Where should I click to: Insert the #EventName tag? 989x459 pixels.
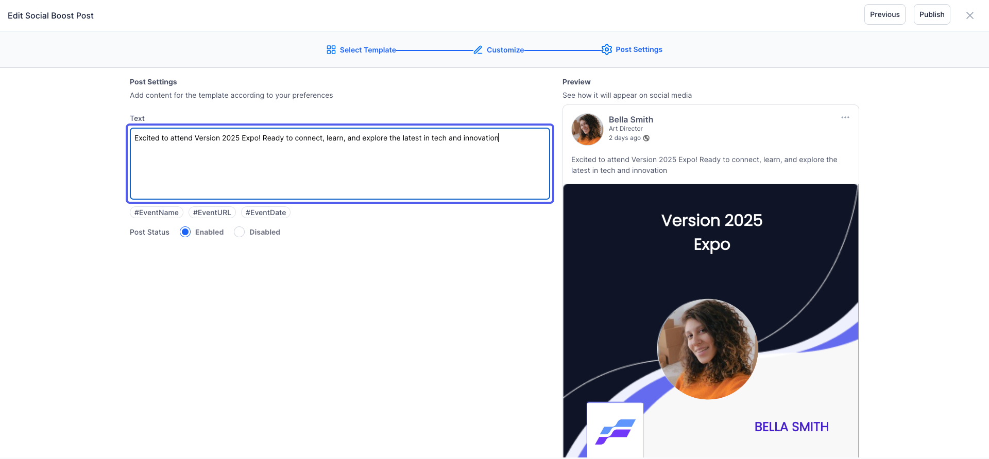coord(157,213)
